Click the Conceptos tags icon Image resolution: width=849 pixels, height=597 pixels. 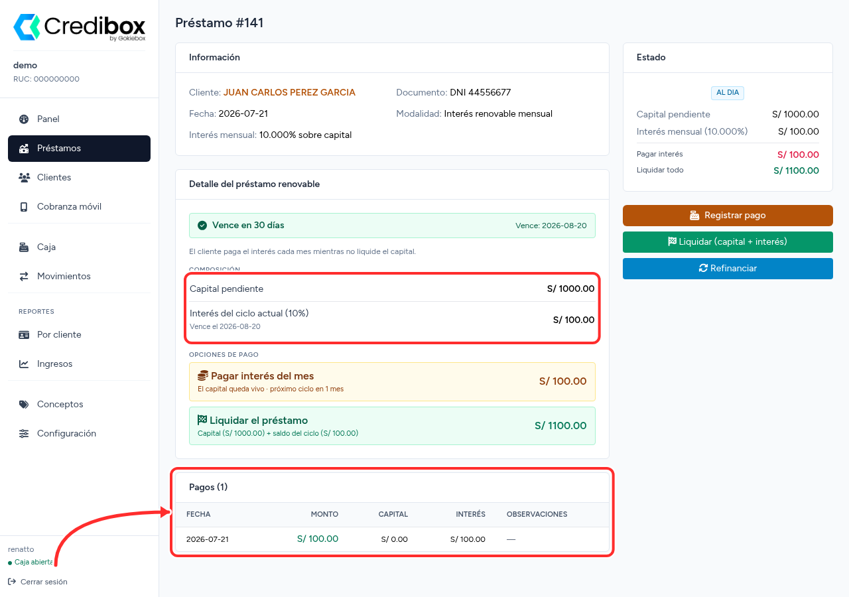pos(24,405)
